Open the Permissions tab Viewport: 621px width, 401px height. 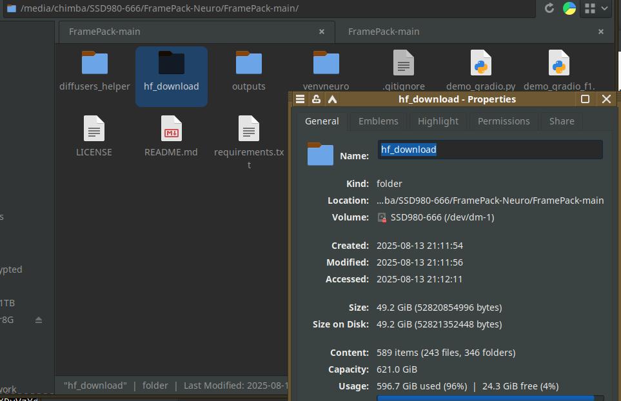(504, 121)
